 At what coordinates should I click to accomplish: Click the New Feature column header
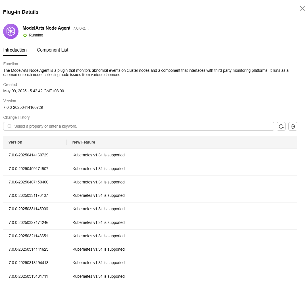coord(84,142)
